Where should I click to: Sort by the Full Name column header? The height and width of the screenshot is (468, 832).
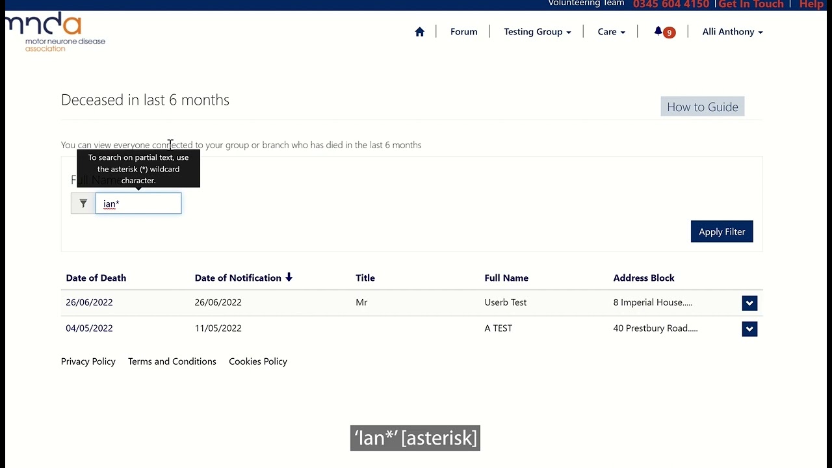[x=506, y=278]
